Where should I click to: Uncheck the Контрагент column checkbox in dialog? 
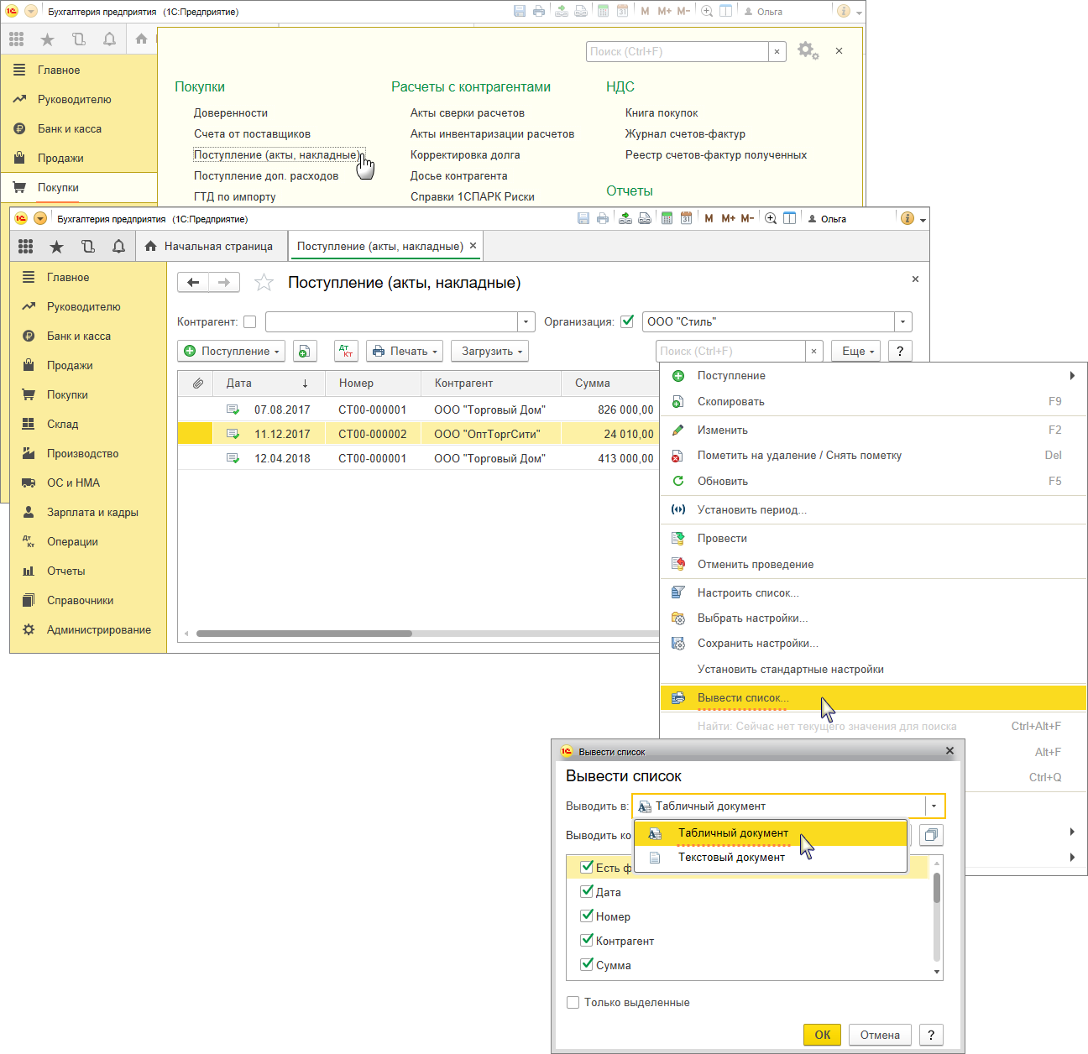click(588, 941)
